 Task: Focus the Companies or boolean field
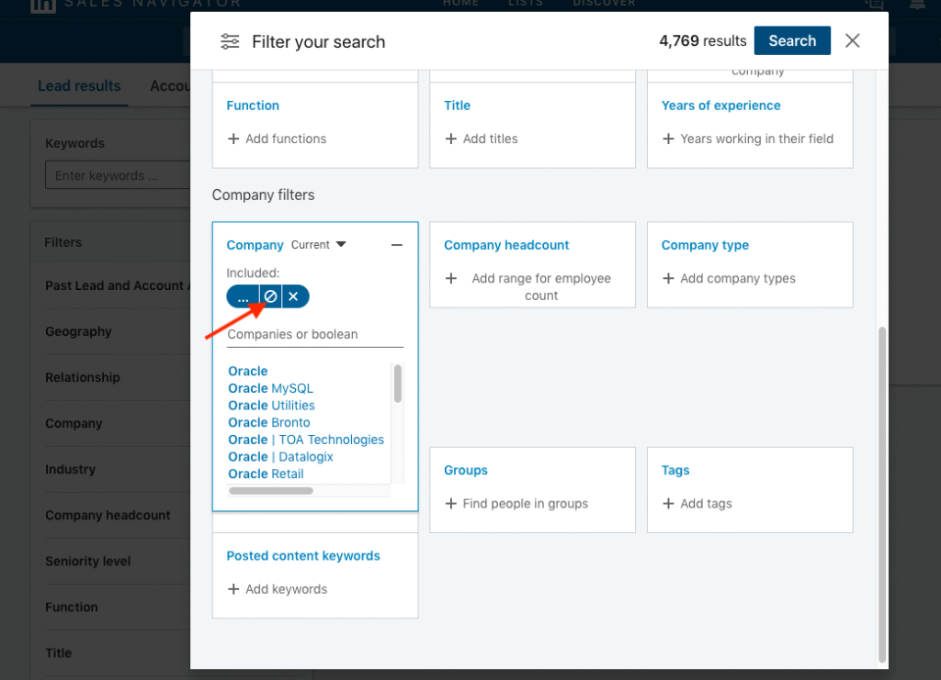click(315, 335)
